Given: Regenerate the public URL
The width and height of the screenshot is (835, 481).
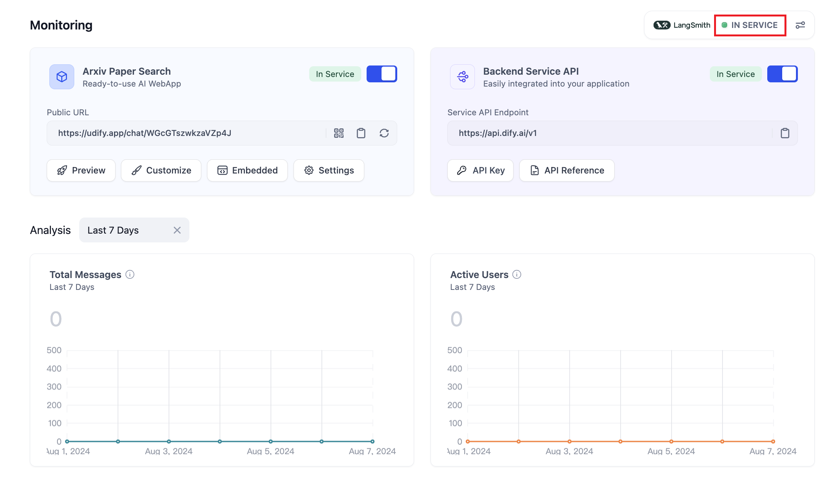Looking at the screenshot, I should coord(384,133).
